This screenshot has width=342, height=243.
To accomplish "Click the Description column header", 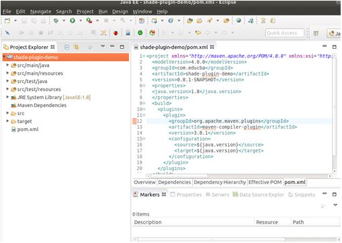I will [x=193, y=222].
